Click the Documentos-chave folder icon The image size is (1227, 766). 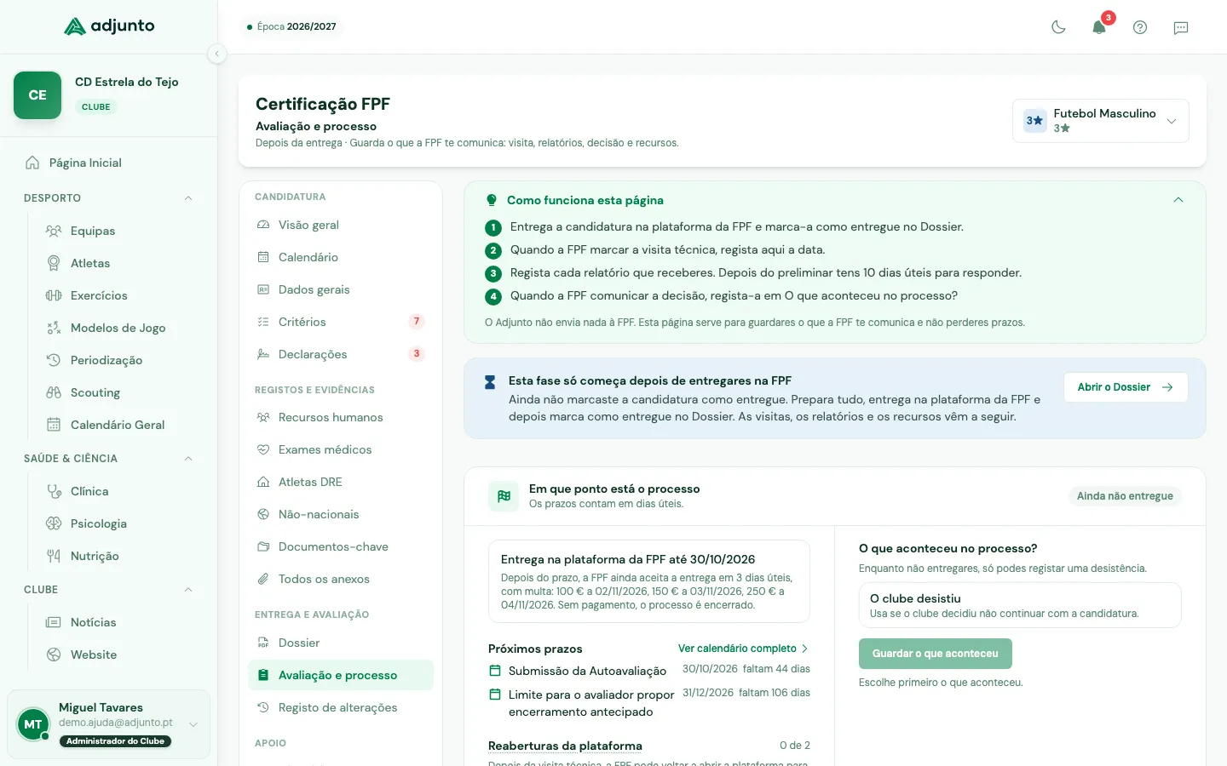(263, 546)
